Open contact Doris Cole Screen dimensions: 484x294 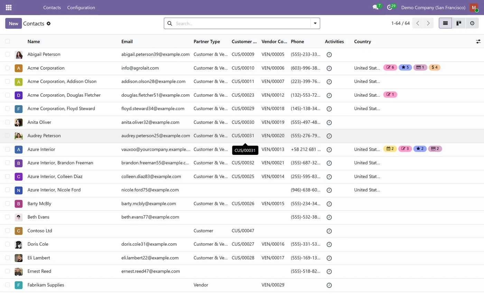click(x=38, y=244)
